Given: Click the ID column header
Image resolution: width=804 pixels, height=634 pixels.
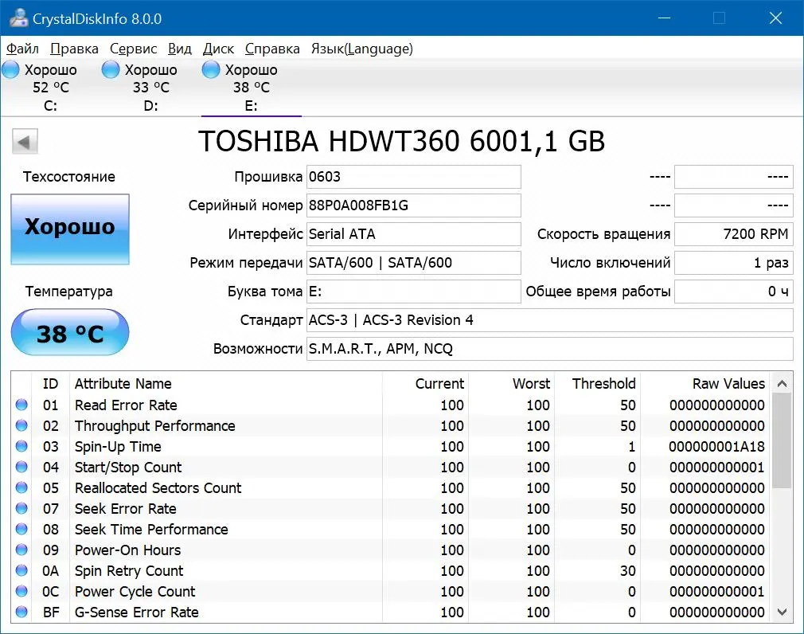Looking at the screenshot, I should tap(50, 384).
